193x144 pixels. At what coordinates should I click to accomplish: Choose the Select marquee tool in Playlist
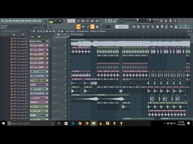pyautogui.click(x=56, y=31)
